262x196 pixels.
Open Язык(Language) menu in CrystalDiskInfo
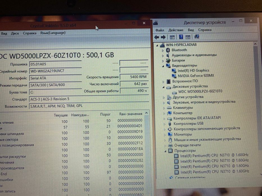53,33
